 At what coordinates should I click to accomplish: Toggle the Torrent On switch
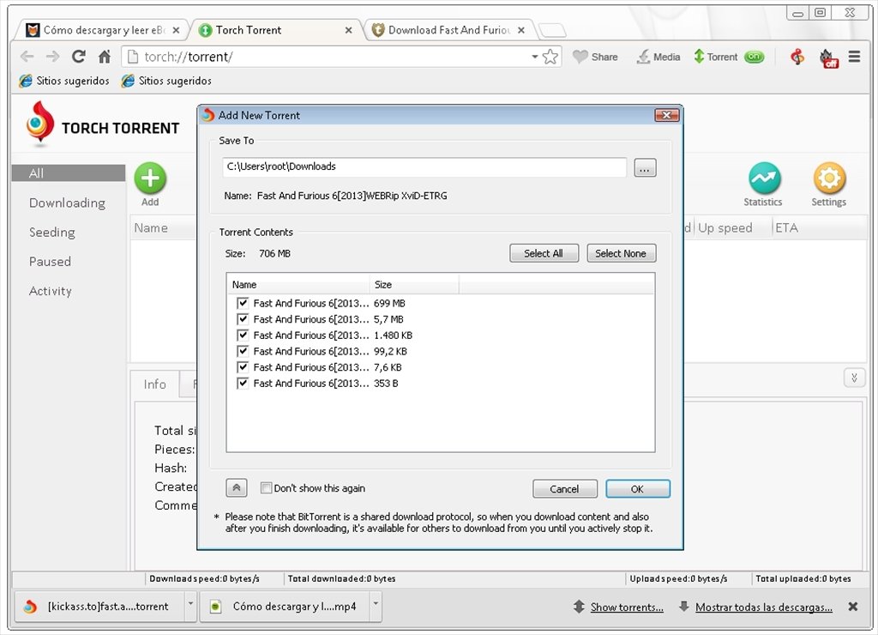click(754, 57)
